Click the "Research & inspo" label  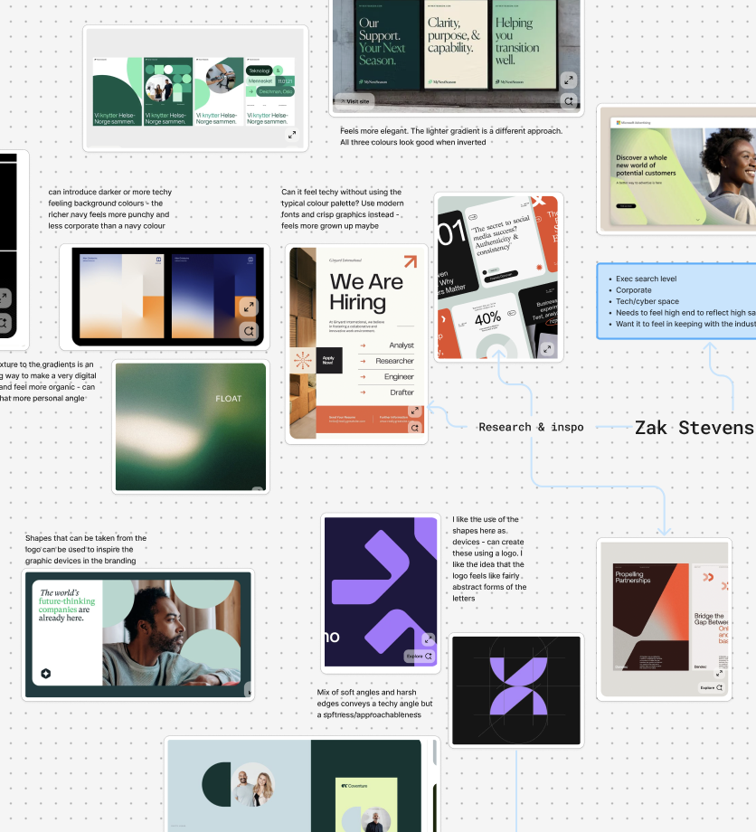pos(531,426)
